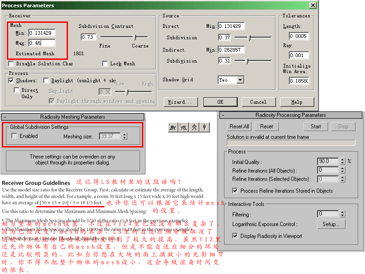Toggle Disable Solution Changes checkbox
The height and width of the screenshot is (274, 365).
(11, 63)
